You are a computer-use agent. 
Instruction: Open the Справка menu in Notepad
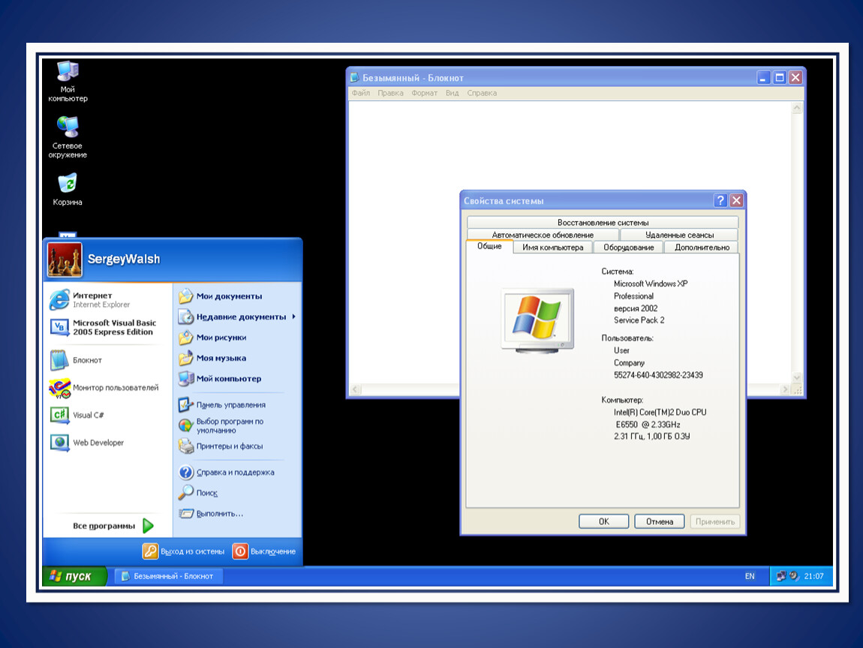coord(482,93)
